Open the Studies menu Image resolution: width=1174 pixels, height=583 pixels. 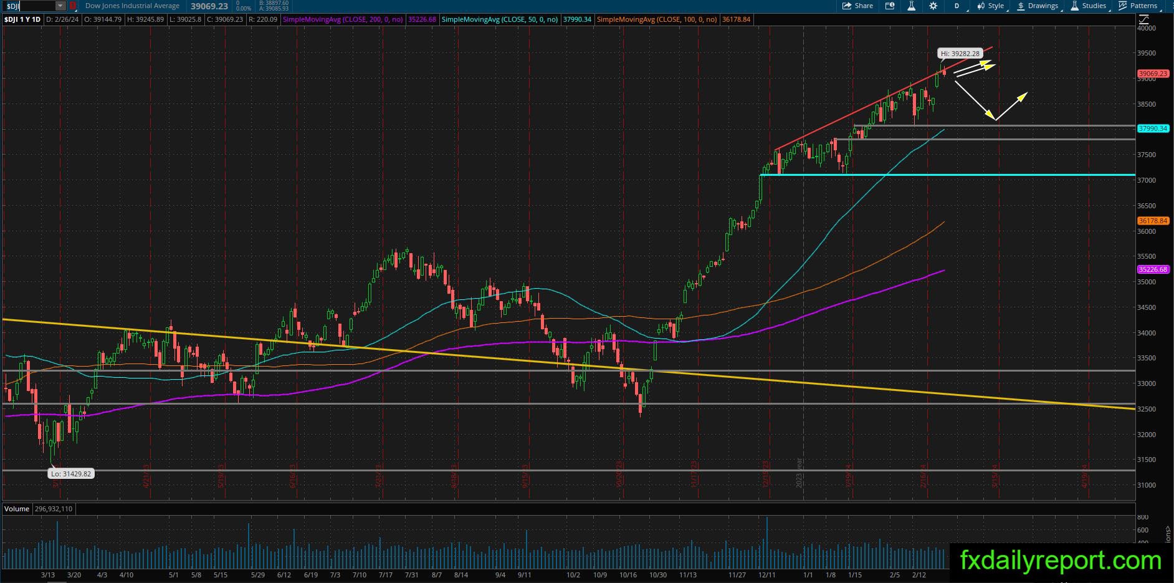click(x=1089, y=6)
